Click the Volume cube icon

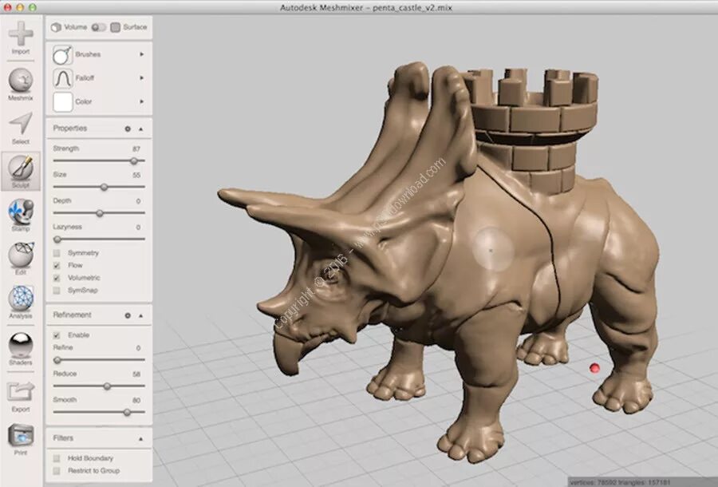coord(56,27)
